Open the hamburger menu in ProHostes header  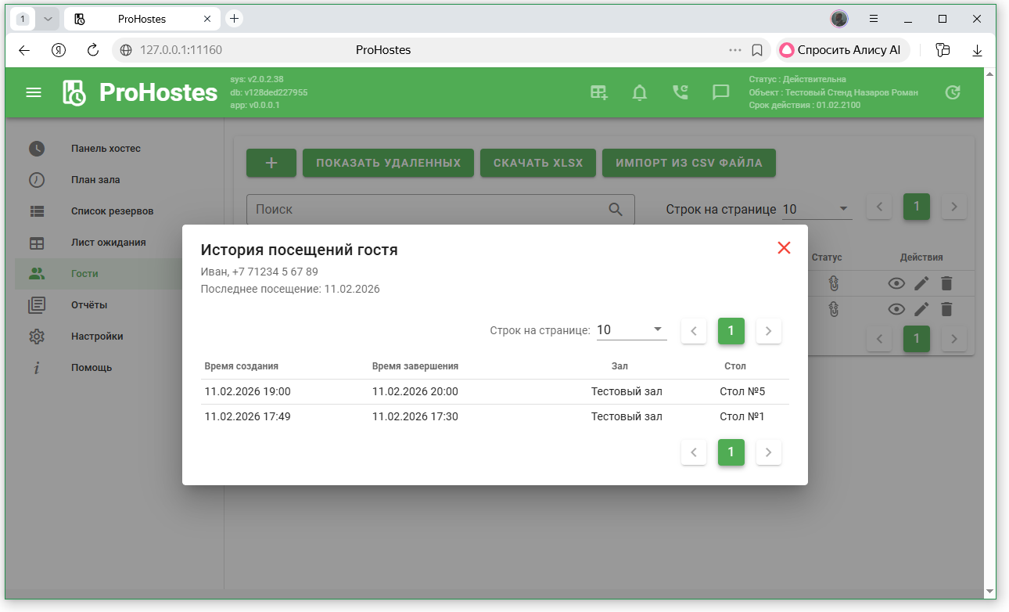pyautogui.click(x=34, y=92)
